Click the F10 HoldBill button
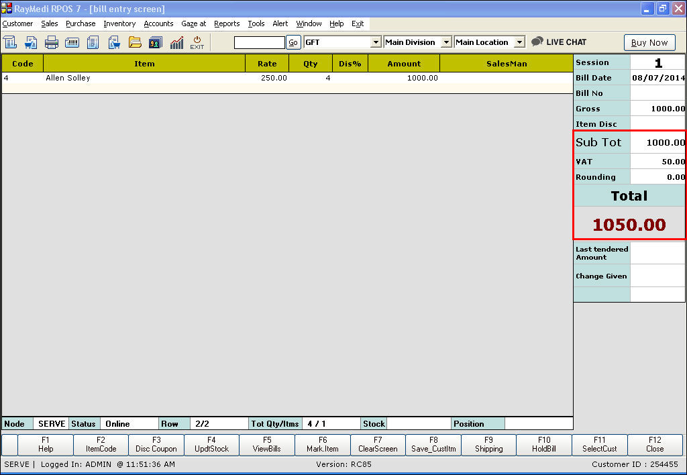Viewport: 687px width, 475px height. click(x=544, y=445)
